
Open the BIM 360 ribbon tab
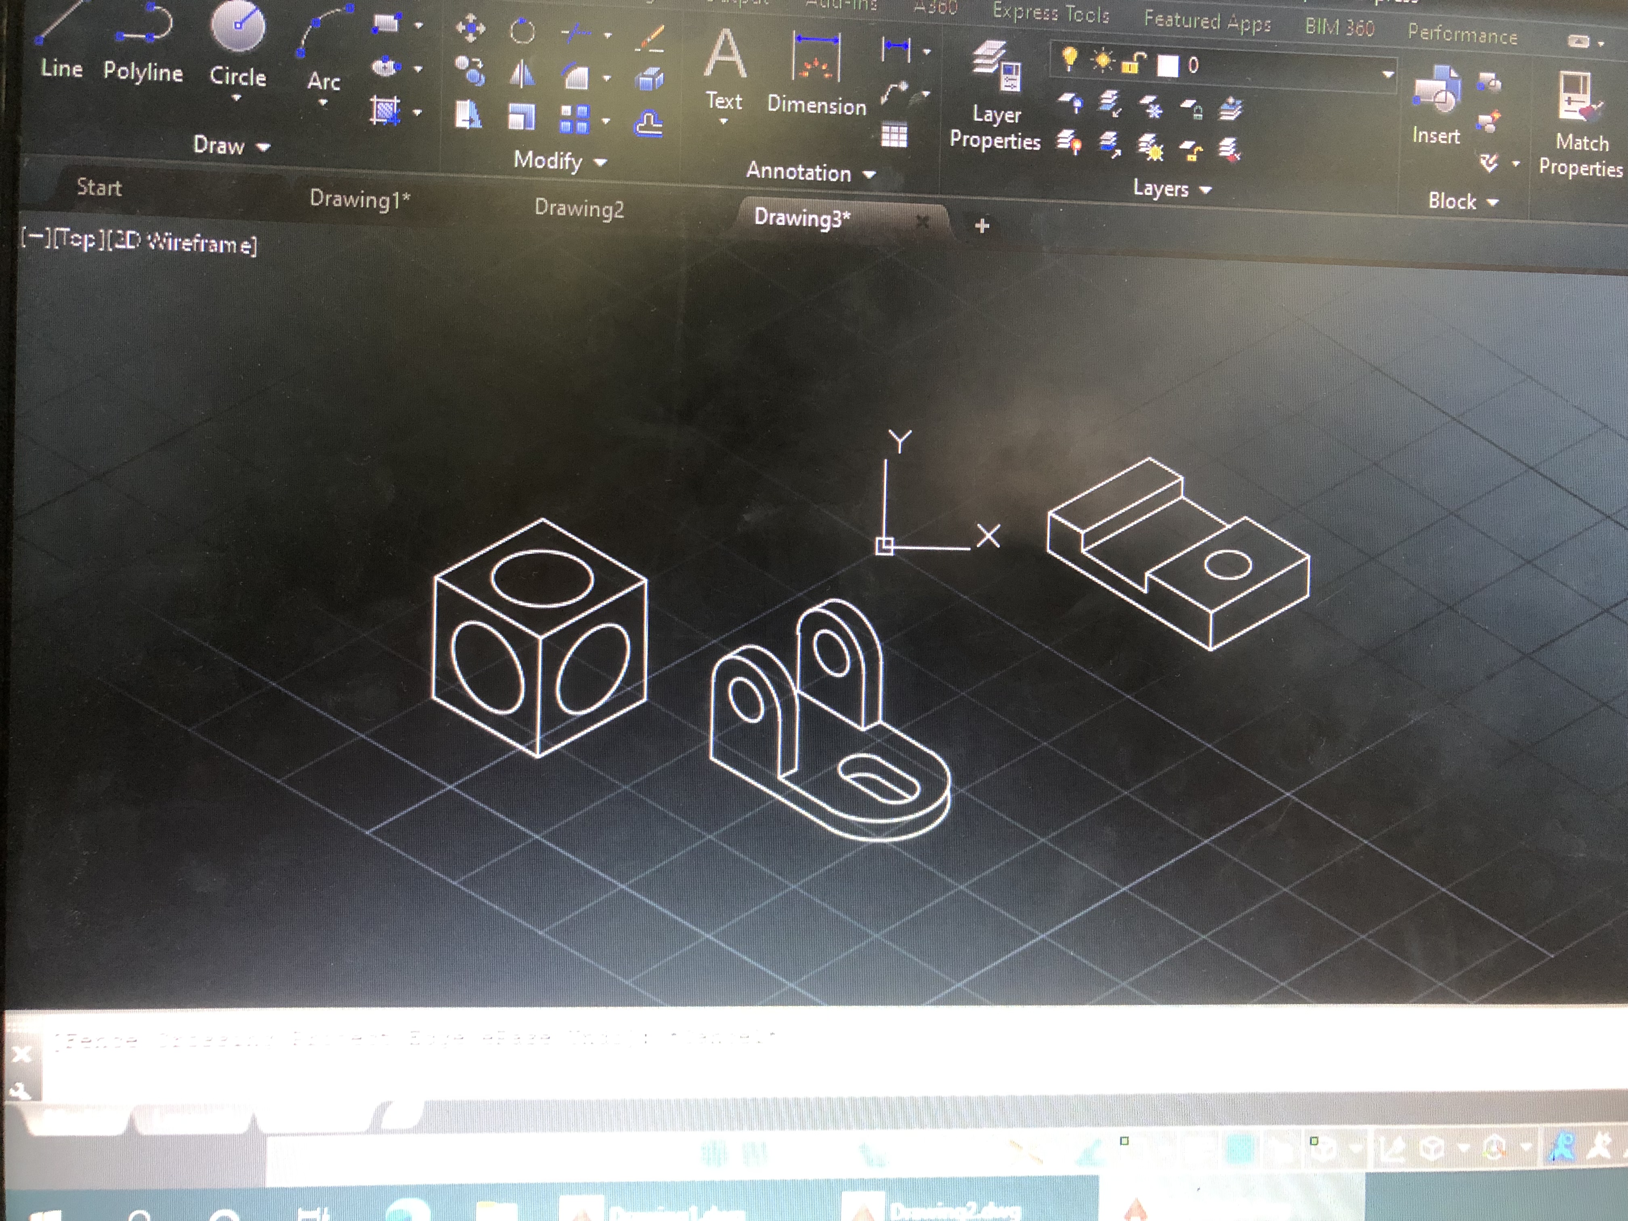pyautogui.click(x=1339, y=27)
